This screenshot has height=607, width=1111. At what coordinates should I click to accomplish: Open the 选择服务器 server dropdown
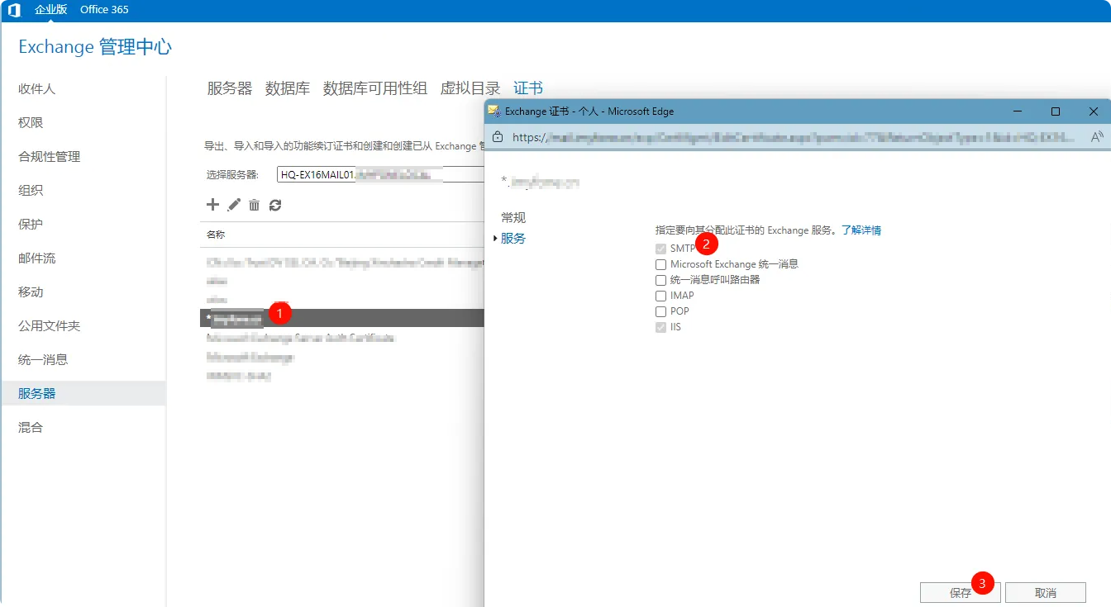[x=380, y=174]
